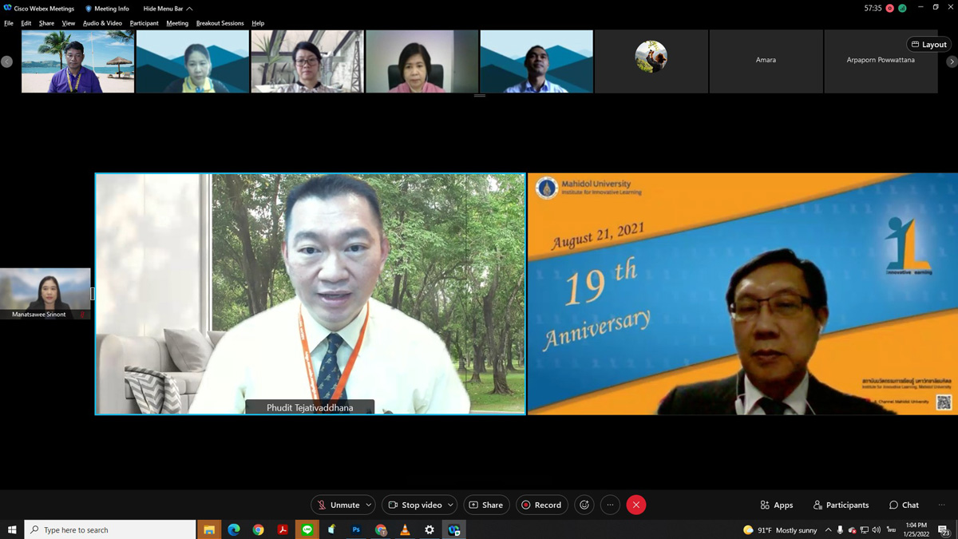
Task: Click the red leave meeting button
Action: point(636,505)
